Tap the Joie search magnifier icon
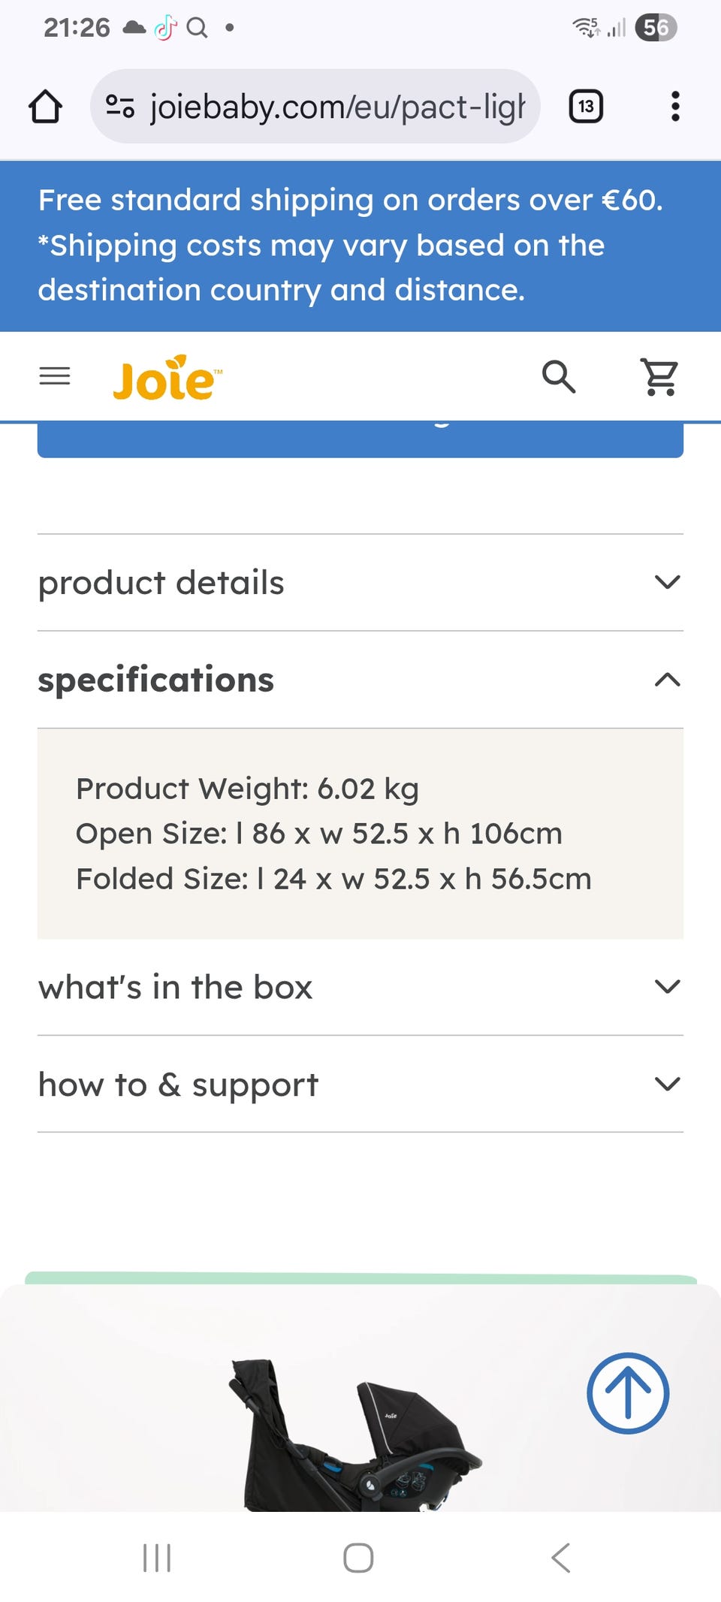This screenshot has width=721, height=1602. tap(559, 376)
